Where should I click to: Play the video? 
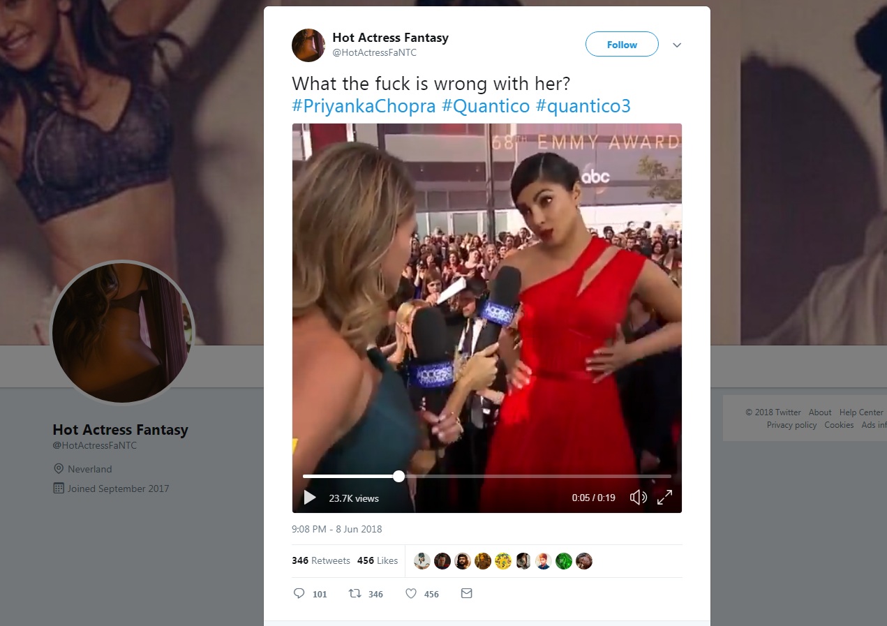(310, 498)
